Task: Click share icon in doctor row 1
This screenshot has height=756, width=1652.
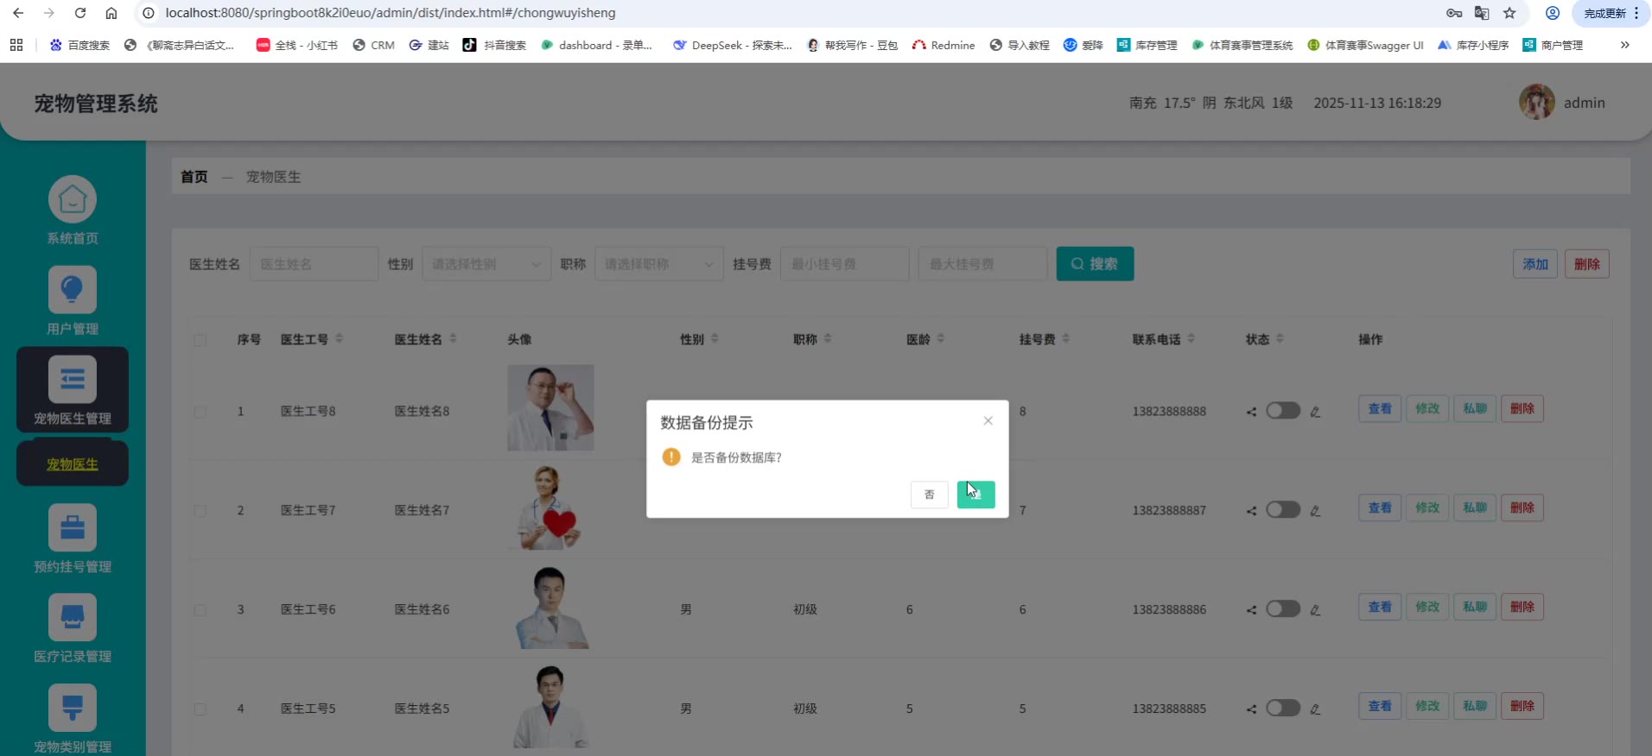Action: tap(1251, 412)
